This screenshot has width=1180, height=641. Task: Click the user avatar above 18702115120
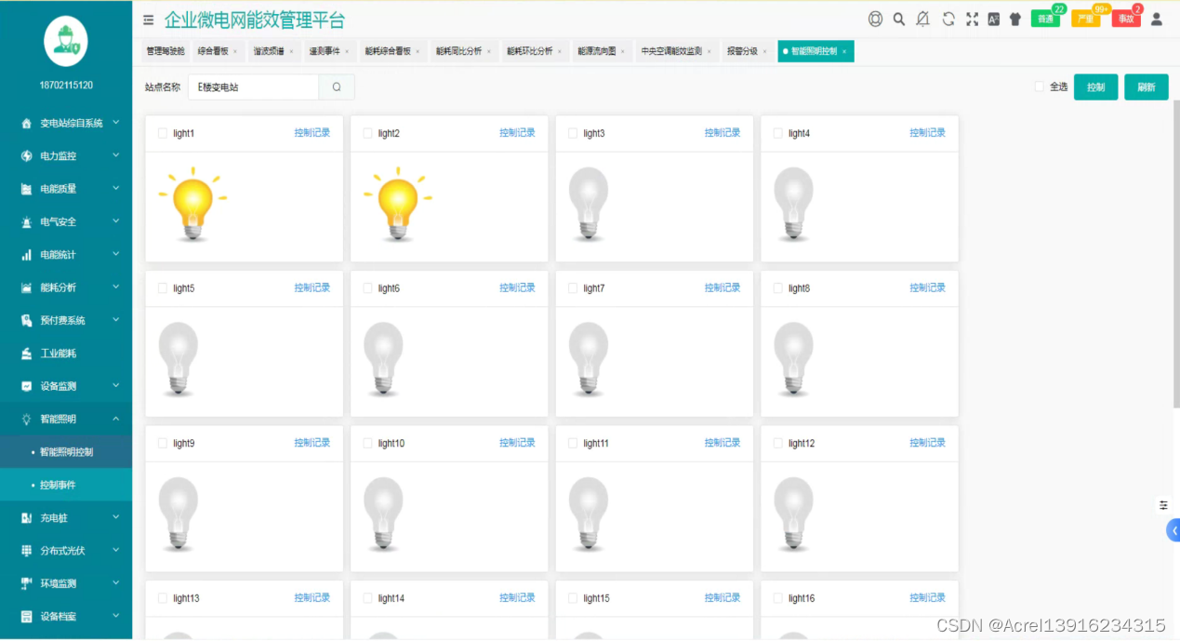pyautogui.click(x=66, y=41)
